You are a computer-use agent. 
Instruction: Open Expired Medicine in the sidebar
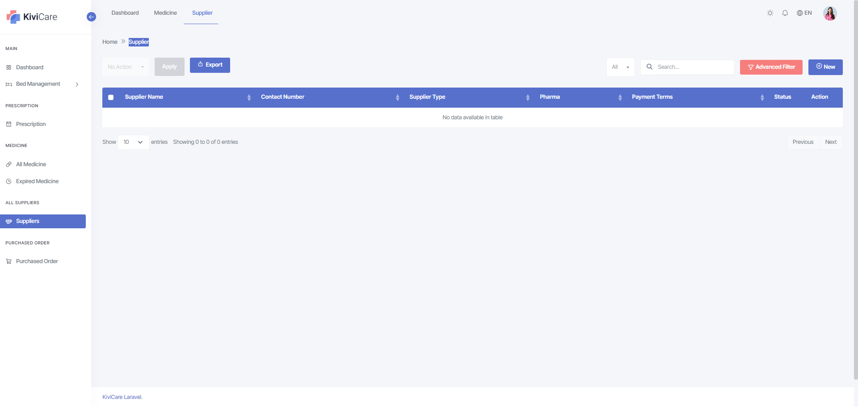(37, 181)
